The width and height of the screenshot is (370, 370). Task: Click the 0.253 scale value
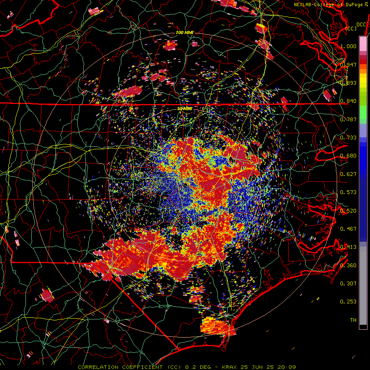(348, 302)
